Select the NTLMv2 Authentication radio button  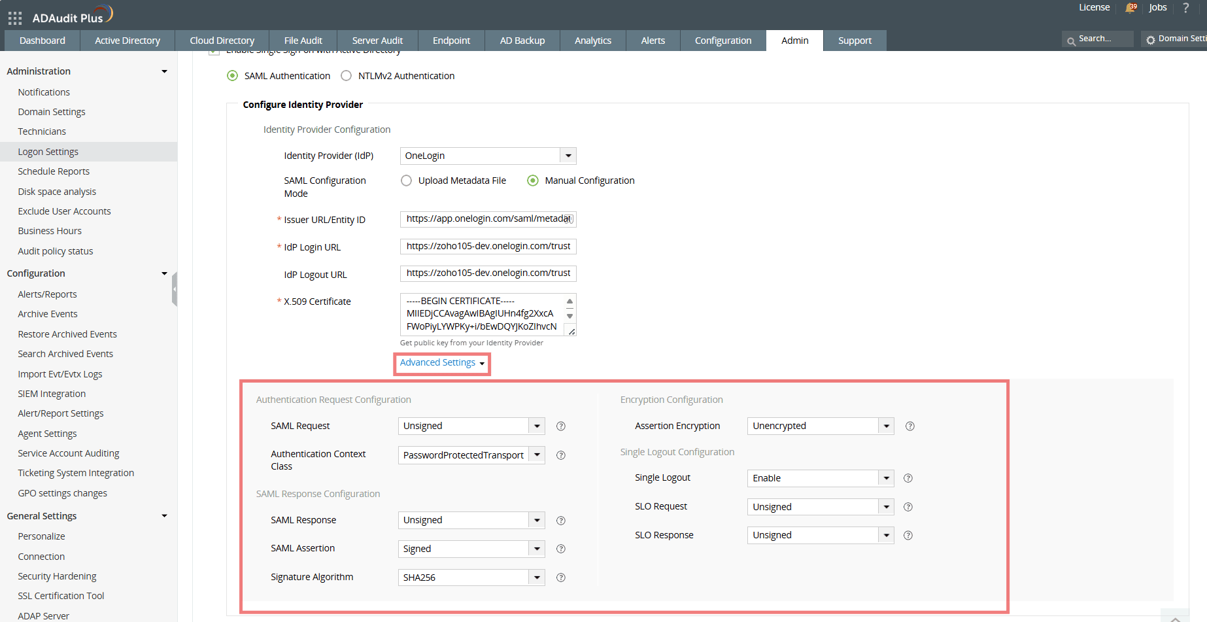coord(345,75)
